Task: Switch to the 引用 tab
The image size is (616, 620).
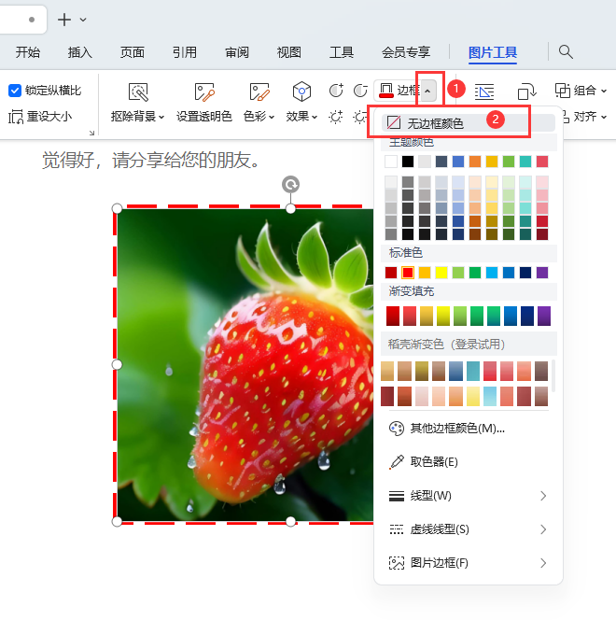Action: (185, 52)
